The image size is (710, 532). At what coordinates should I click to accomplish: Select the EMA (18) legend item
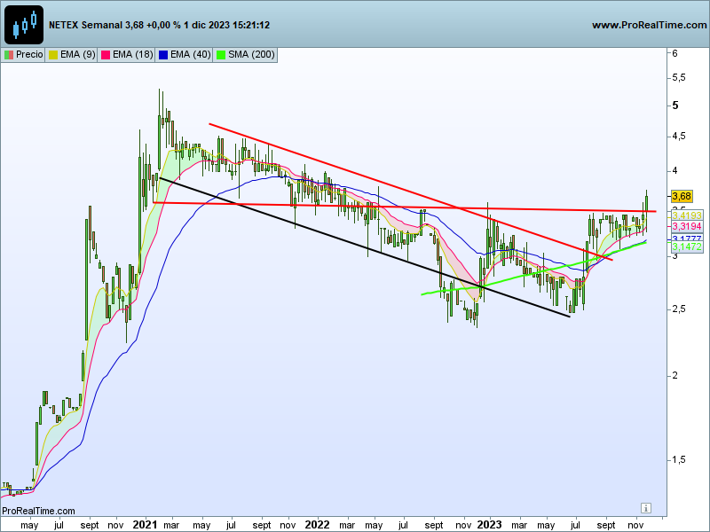coord(127,55)
